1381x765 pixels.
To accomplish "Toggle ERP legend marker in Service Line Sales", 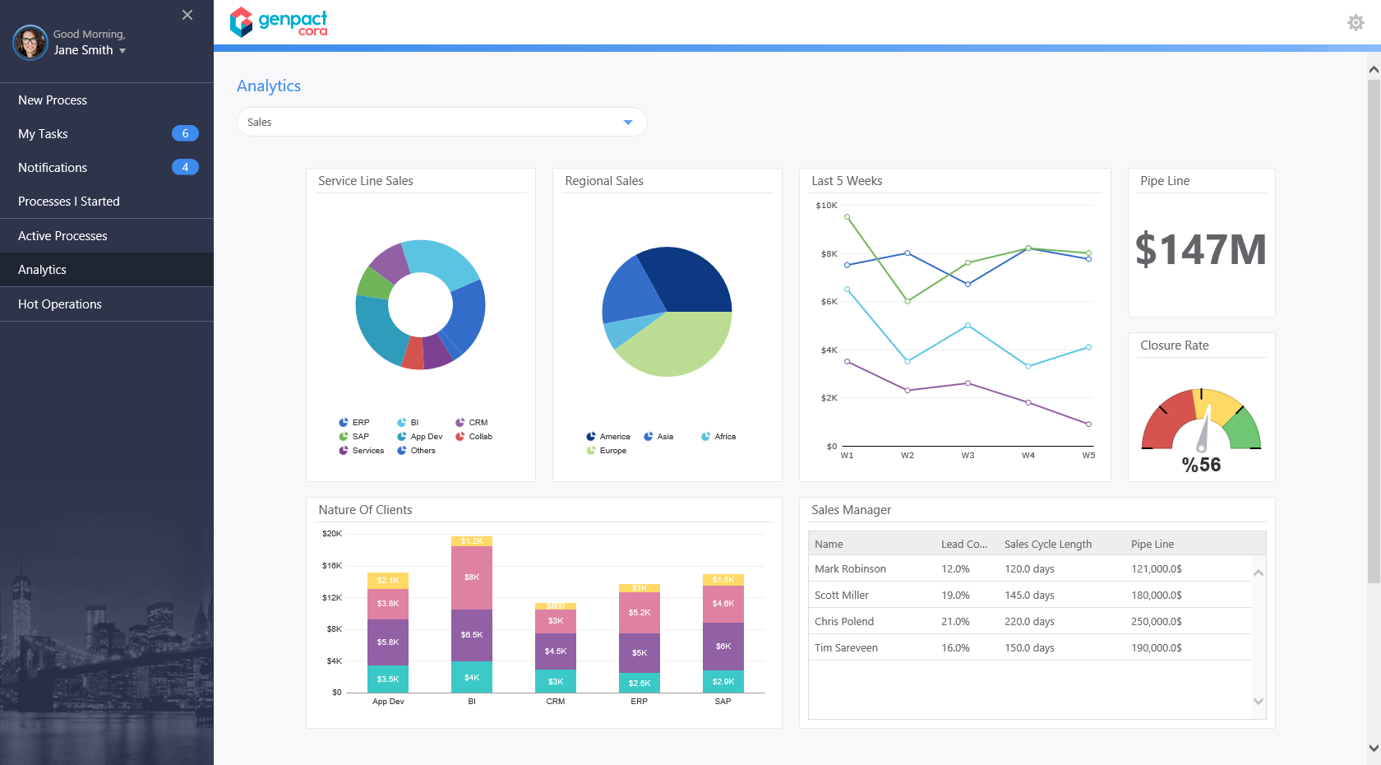I will tap(344, 423).
